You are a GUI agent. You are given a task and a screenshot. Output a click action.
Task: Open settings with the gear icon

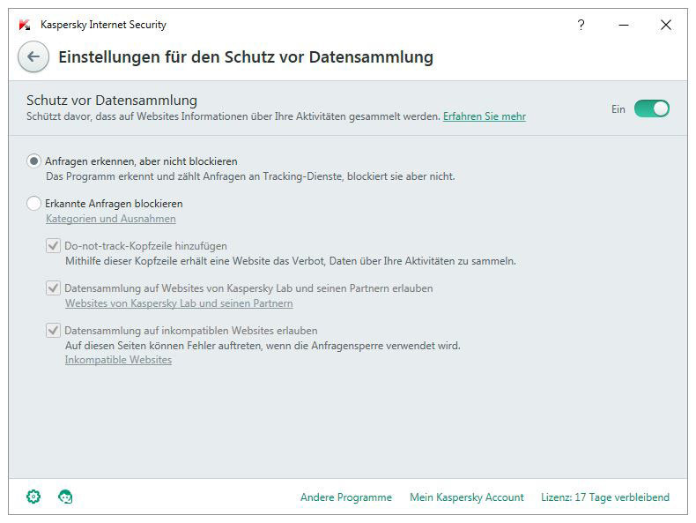point(33,497)
